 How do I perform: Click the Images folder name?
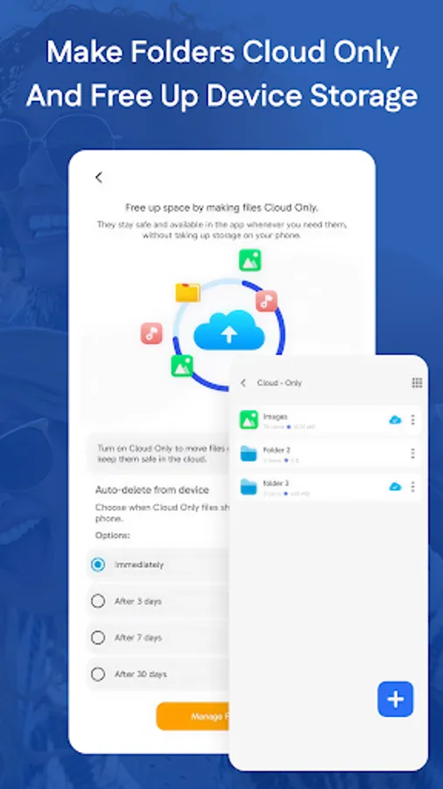pyautogui.click(x=275, y=416)
